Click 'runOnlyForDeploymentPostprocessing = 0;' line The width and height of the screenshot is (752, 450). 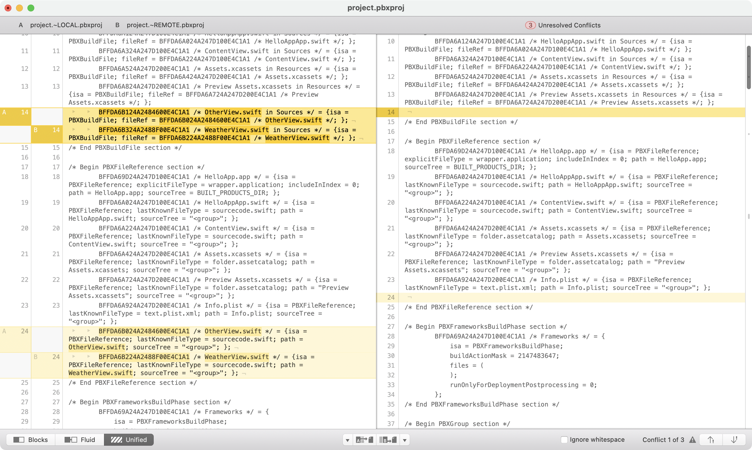tap(523, 385)
